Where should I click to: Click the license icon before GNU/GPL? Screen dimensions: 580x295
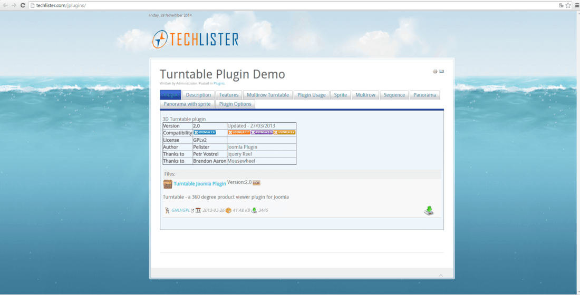click(x=167, y=210)
